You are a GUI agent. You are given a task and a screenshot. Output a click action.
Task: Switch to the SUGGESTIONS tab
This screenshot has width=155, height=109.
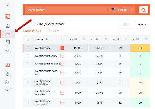[32, 31]
